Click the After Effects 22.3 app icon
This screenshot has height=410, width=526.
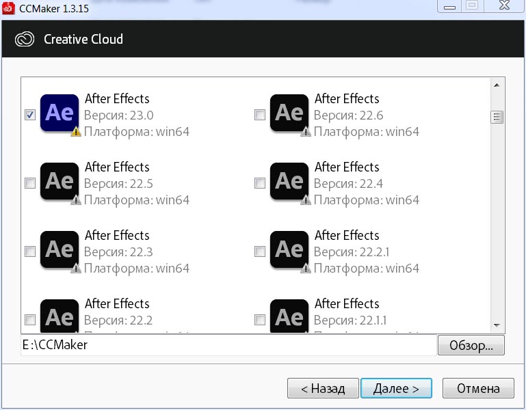click(60, 249)
